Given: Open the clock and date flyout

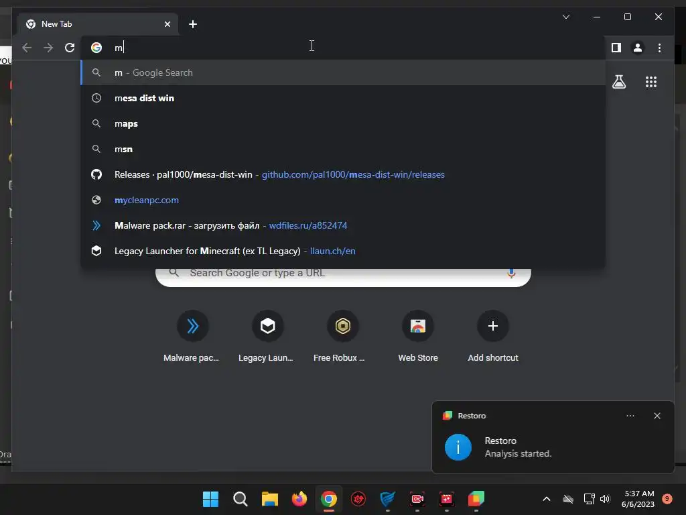Looking at the screenshot, I should point(638,499).
